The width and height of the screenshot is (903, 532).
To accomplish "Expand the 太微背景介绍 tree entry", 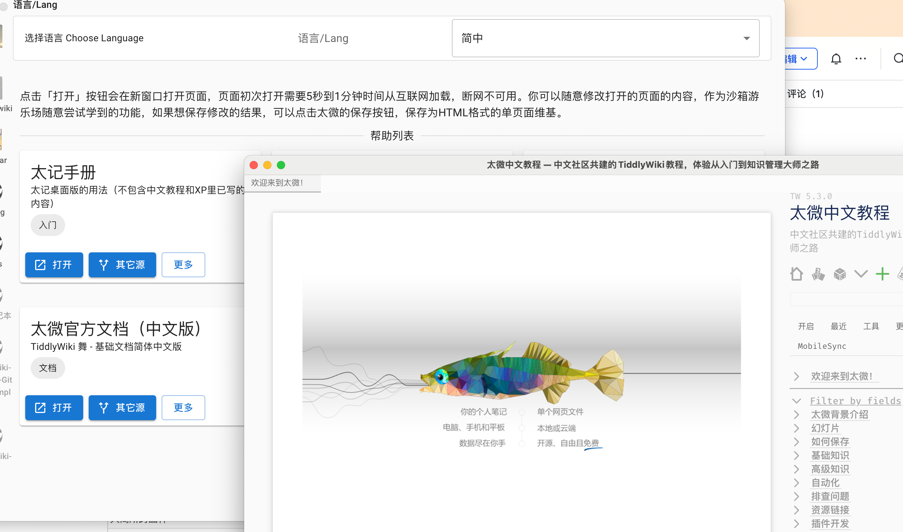I will (x=796, y=415).
